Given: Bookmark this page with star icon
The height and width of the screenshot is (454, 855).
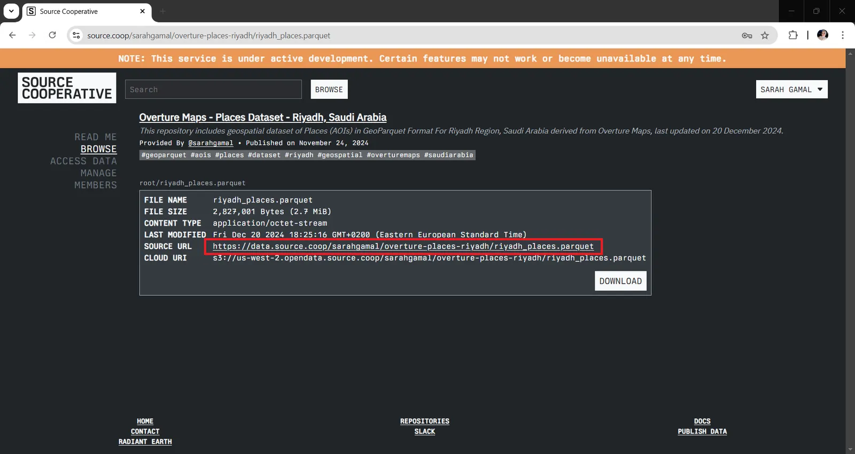Looking at the screenshot, I should tap(765, 35).
